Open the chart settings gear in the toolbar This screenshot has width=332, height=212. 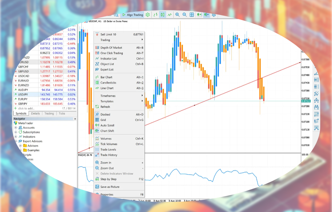[x=214, y=15]
